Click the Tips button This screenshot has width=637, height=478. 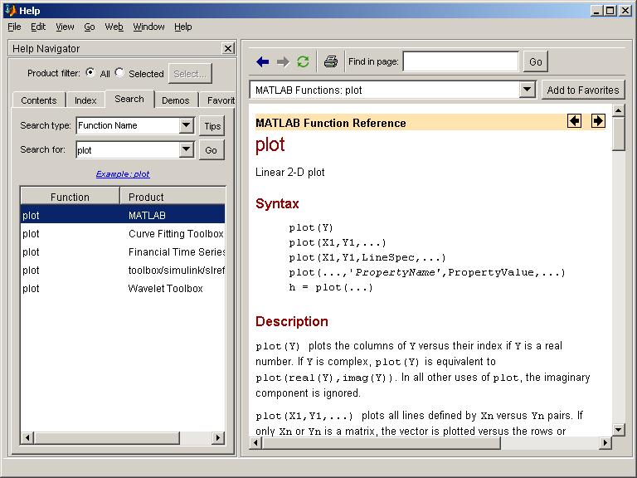click(212, 126)
